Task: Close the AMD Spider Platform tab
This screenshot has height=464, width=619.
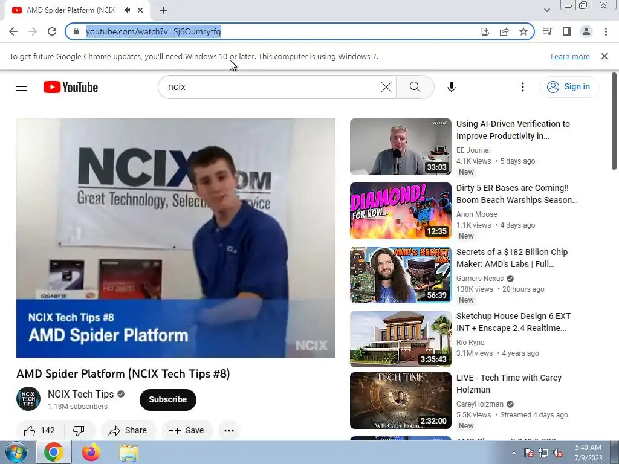Action: click(140, 10)
